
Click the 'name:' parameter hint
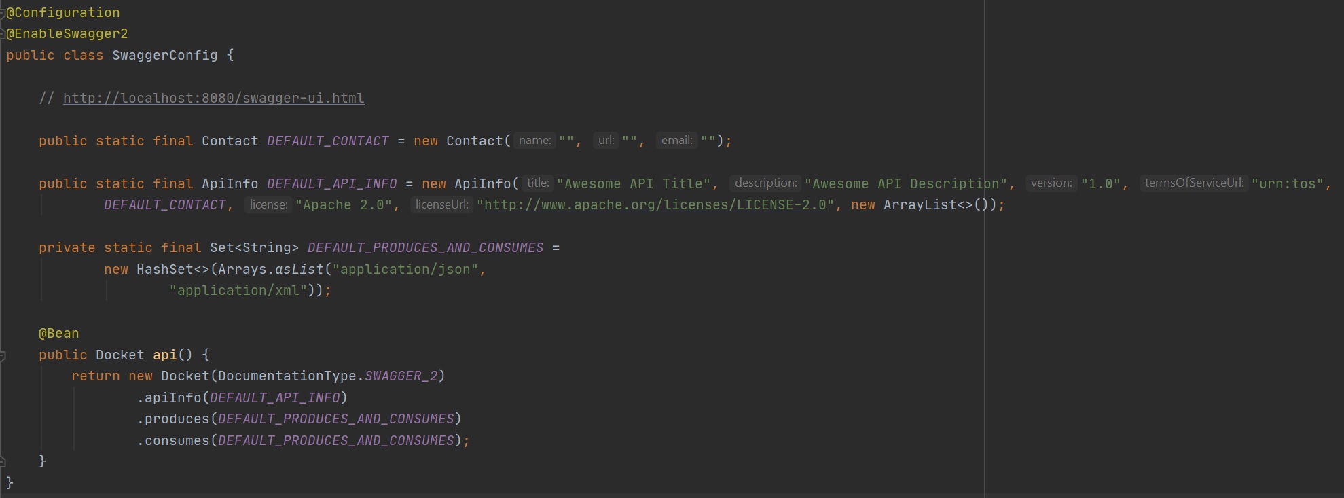[534, 141]
